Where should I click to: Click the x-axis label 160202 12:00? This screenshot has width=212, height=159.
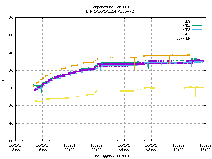coord(178,148)
